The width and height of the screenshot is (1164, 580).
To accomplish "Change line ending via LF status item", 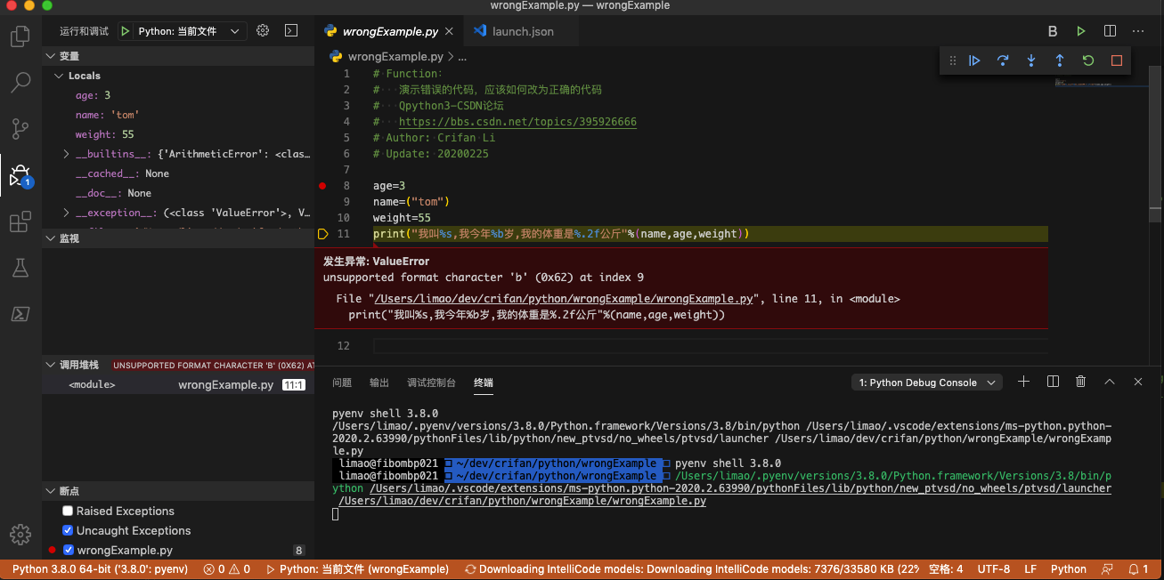I will coord(1030,569).
